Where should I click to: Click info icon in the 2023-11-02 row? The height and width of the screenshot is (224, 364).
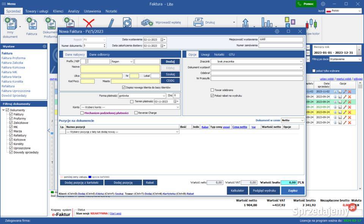[335, 92]
